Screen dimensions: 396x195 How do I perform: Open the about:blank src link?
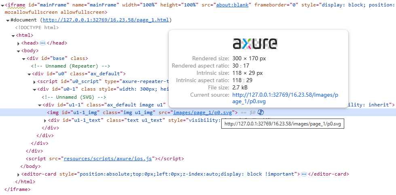click(232, 5)
